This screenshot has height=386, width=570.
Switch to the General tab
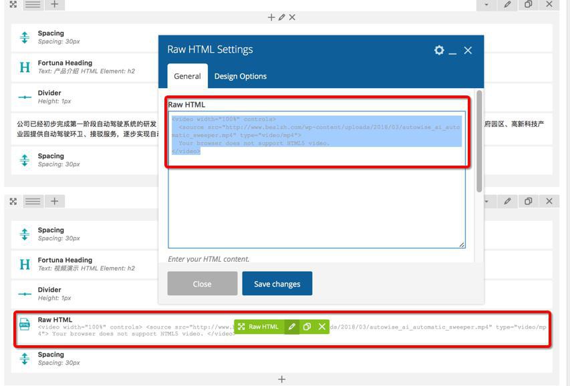tap(187, 76)
